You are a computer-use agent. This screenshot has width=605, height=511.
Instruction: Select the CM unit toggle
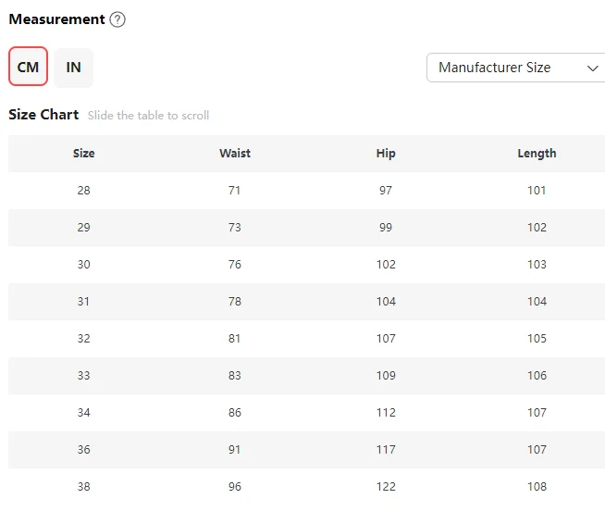point(28,67)
